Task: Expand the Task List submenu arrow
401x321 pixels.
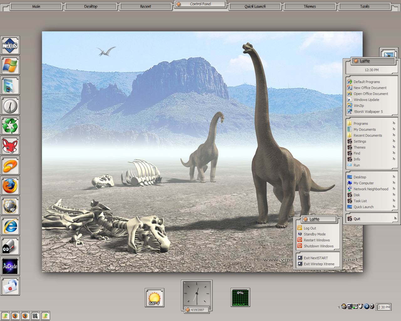Action: [394, 201]
